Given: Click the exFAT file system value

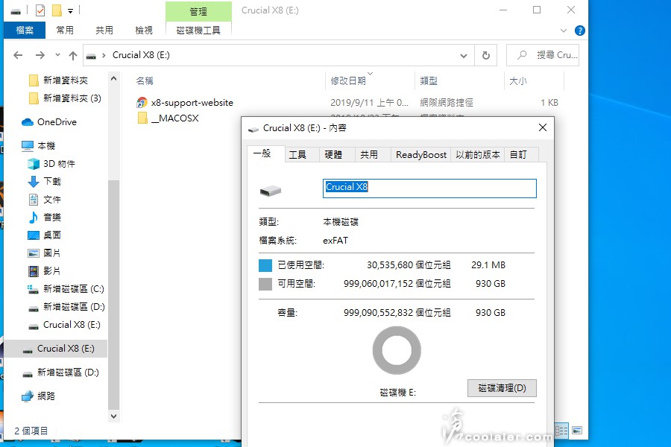Looking at the screenshot, I should [x=335, y=241].
